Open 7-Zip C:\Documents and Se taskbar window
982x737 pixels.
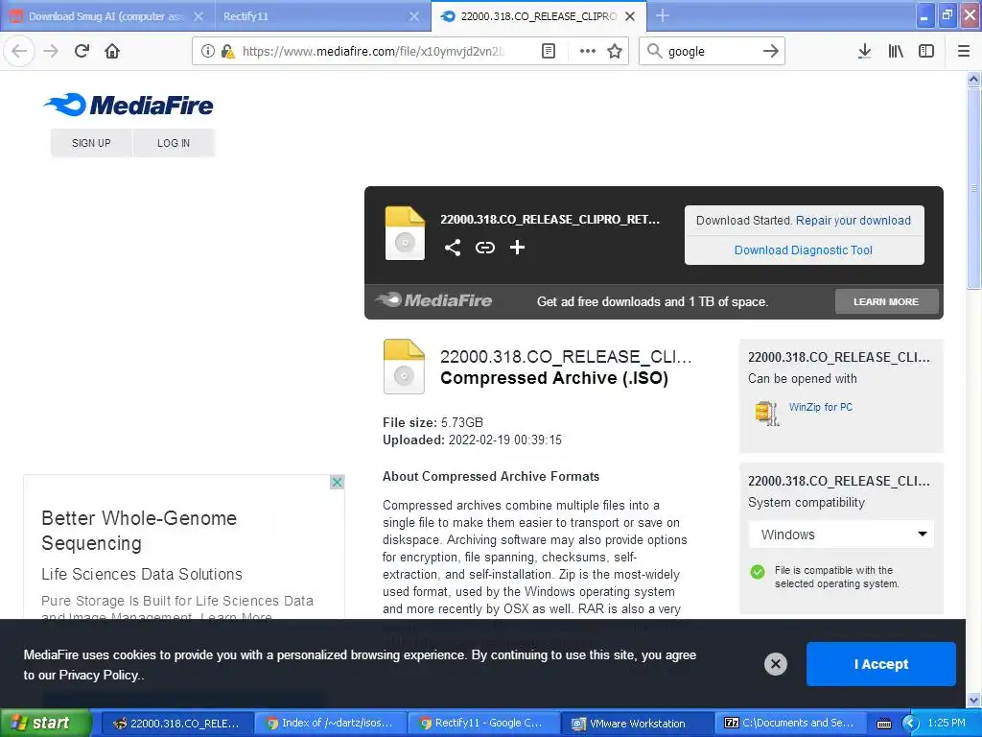(x=789, y=724)
